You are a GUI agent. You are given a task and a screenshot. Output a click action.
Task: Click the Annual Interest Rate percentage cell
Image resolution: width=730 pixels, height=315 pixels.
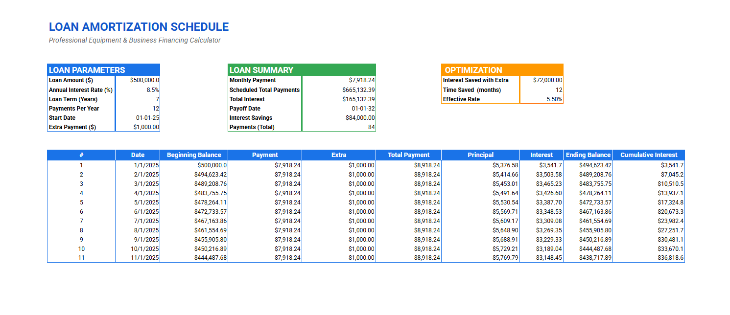tap(139, 90)
